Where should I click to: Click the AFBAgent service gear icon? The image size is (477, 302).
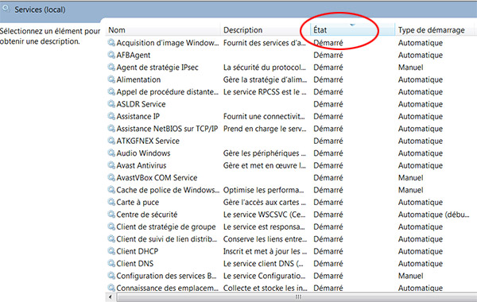[111, 55]
